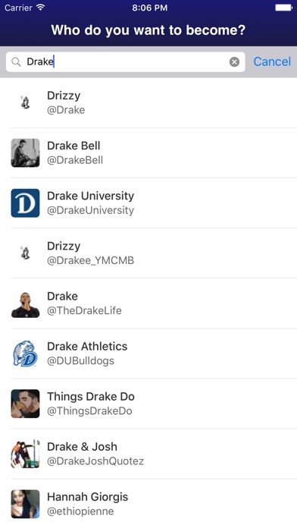297x528 pixels.
Task: Tap the search magnifier icon
Action: point(16,61)
